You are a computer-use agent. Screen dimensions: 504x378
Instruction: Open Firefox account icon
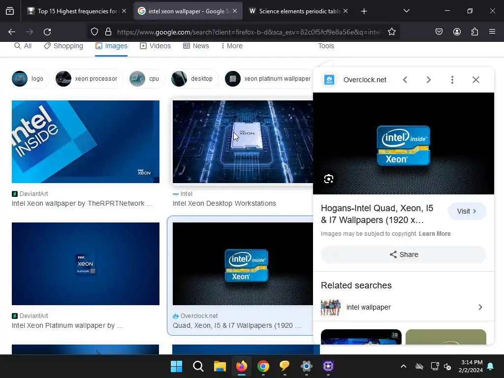click(x=457, y=32)
